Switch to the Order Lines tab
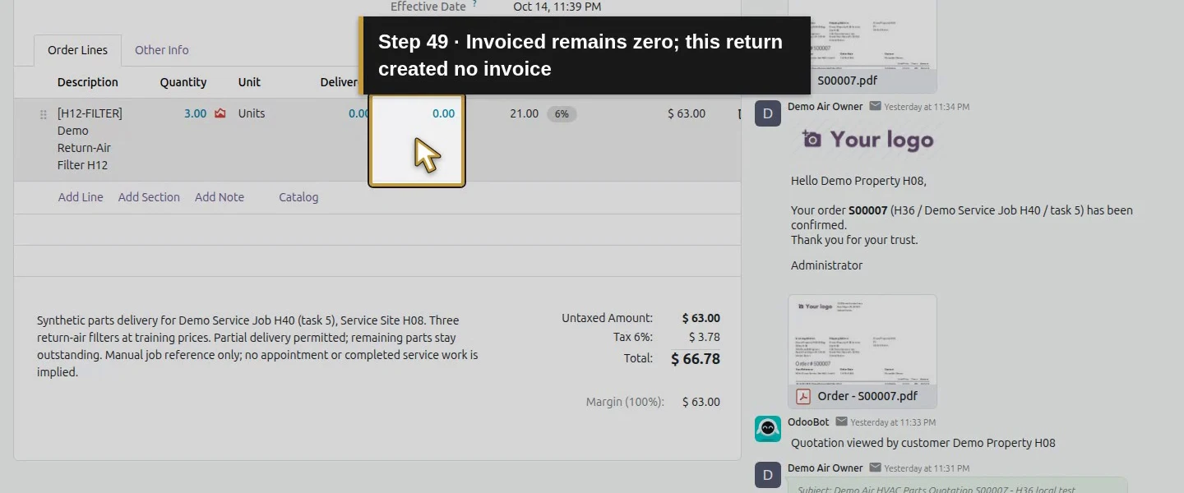Image resolution: width=1184 pixels, height=493 pixels. [77, 50]
